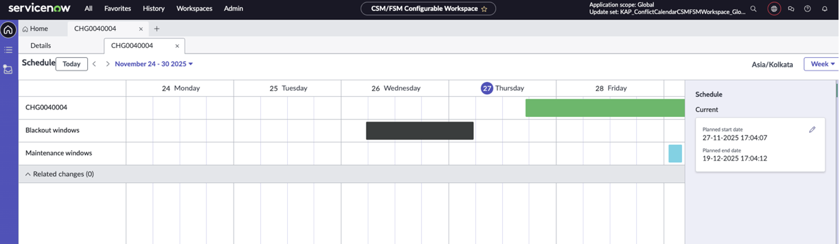The image size is (839, 244).
Task: Add a new tab with plus icon
Action: [x=157, y=29]
